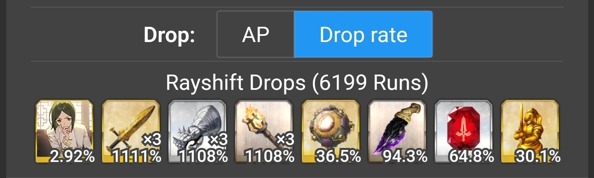Viewport: 594px width, 178px height.
Task: Open the golden sphere orb item
Action: coord(331,131)
